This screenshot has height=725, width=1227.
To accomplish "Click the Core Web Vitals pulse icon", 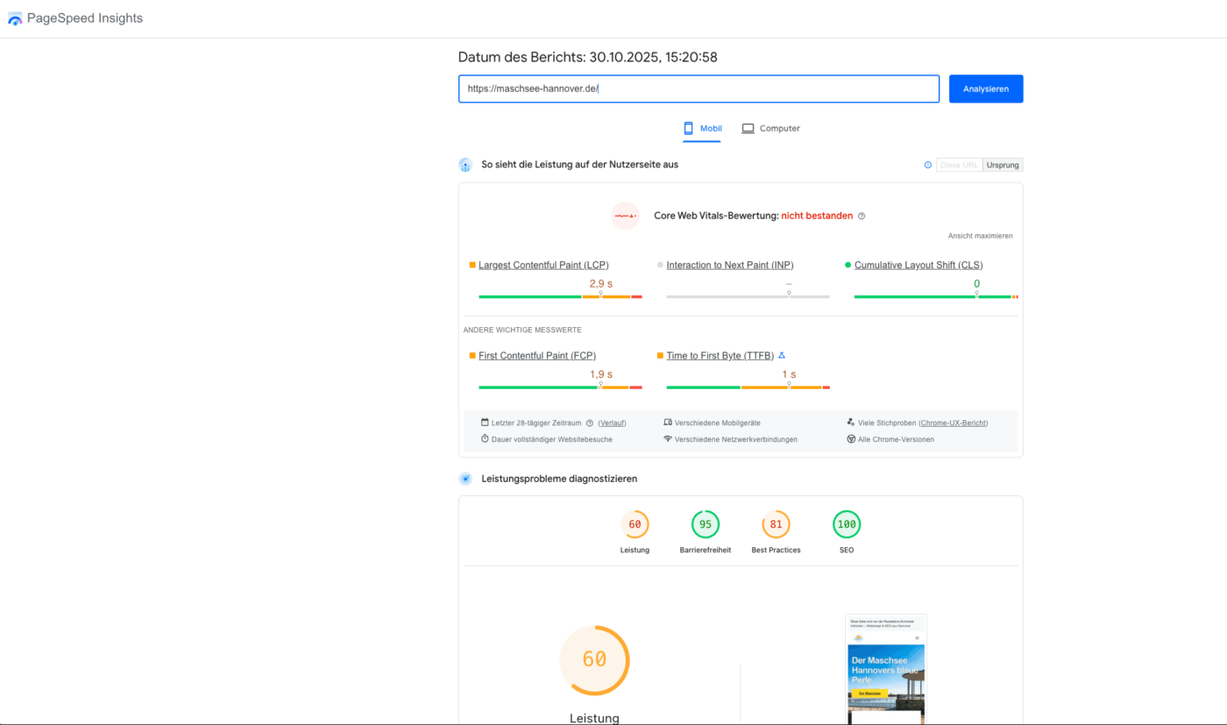I will click(625, 215).
